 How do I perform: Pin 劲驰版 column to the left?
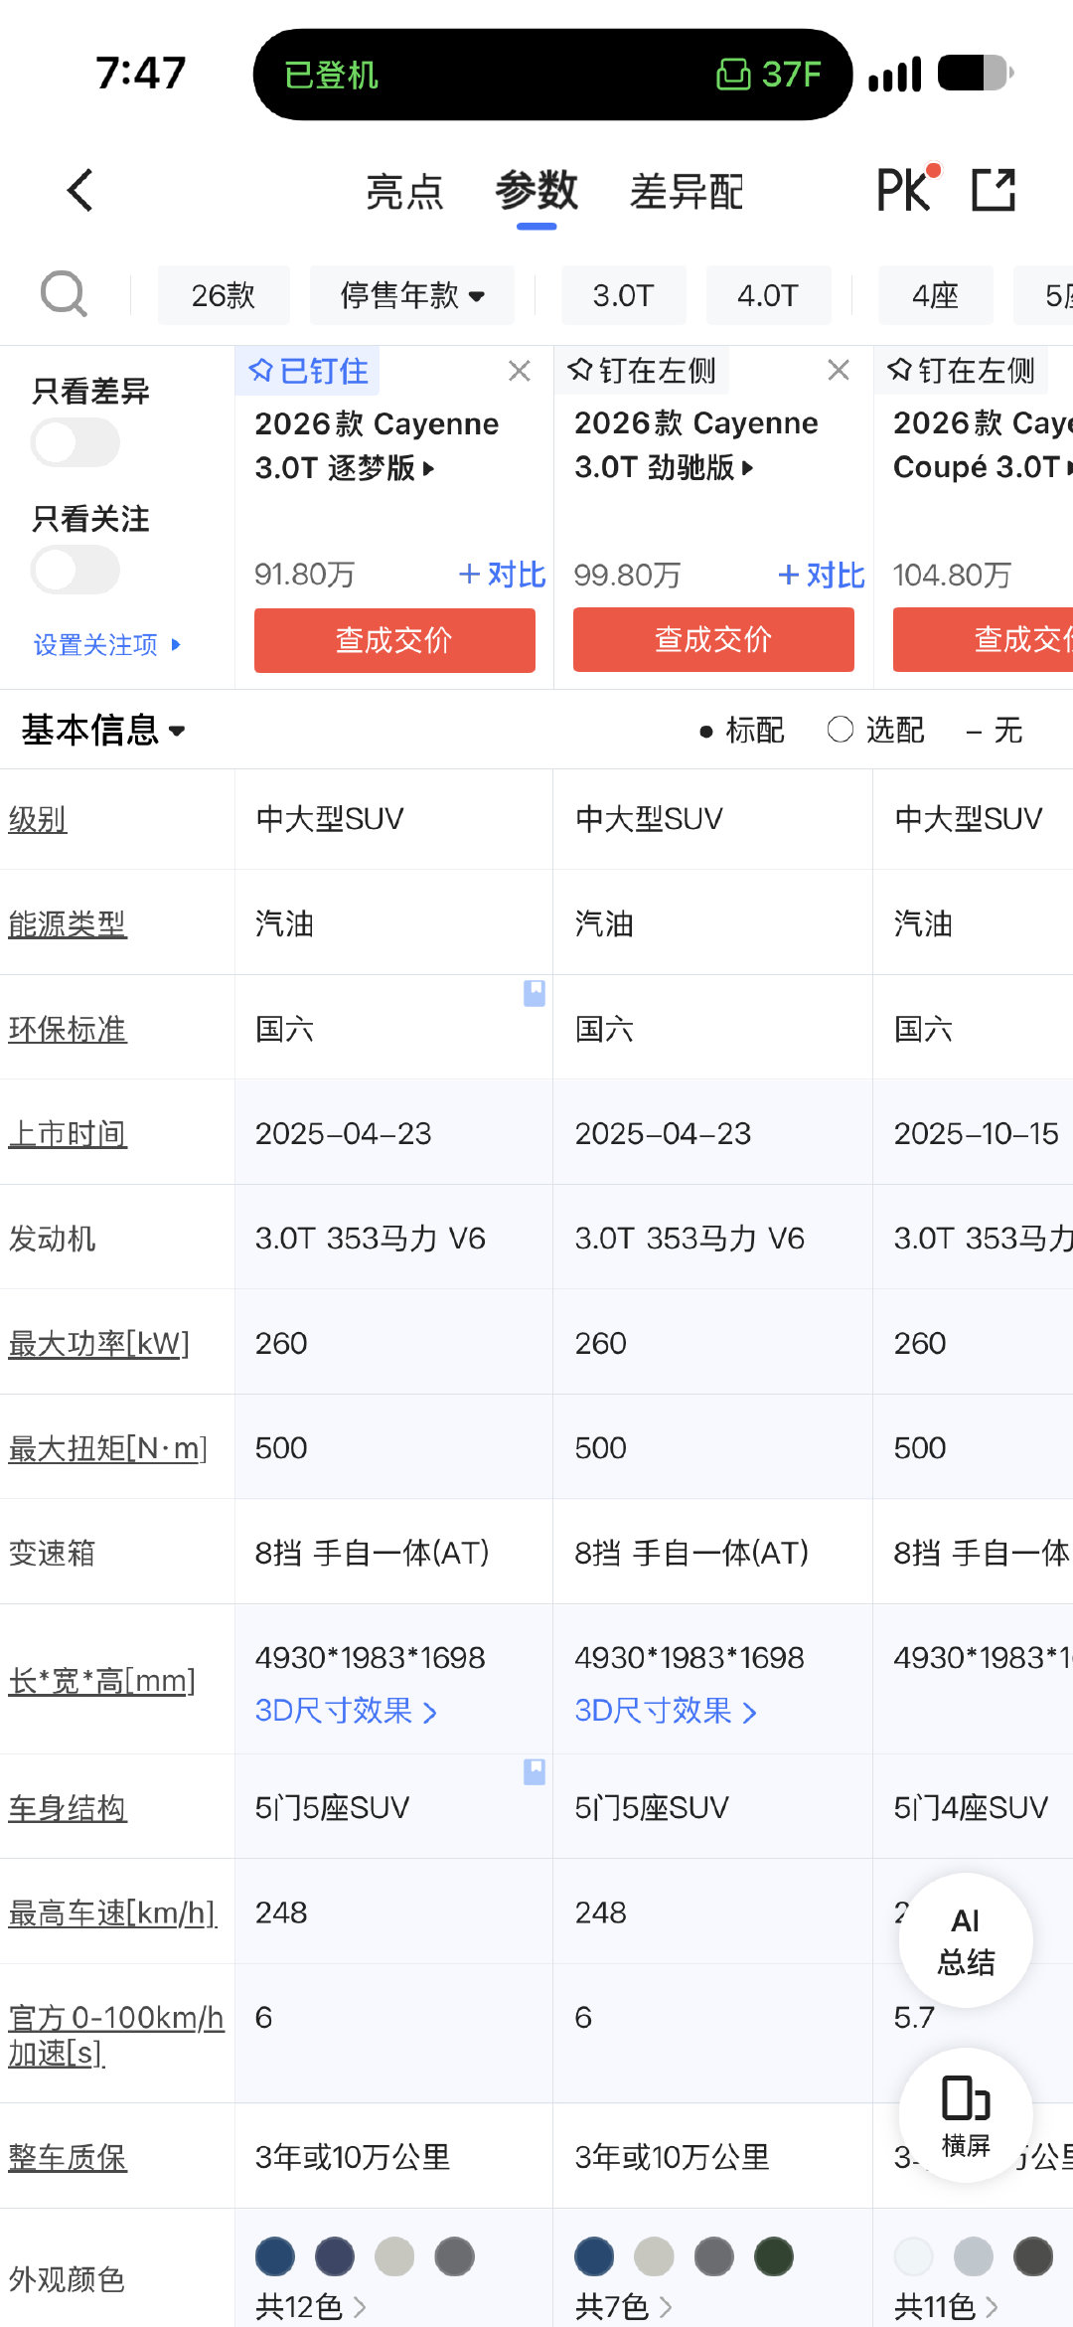click(x=642, y=371)
